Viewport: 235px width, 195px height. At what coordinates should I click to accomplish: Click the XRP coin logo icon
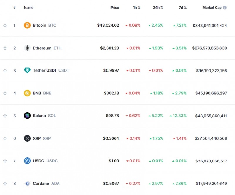coord(27,138)
